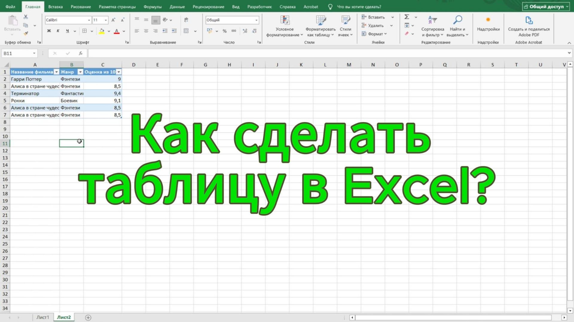Align text to the vertical middle
This screenshot has height=322, width=574.
pos(146,20)
